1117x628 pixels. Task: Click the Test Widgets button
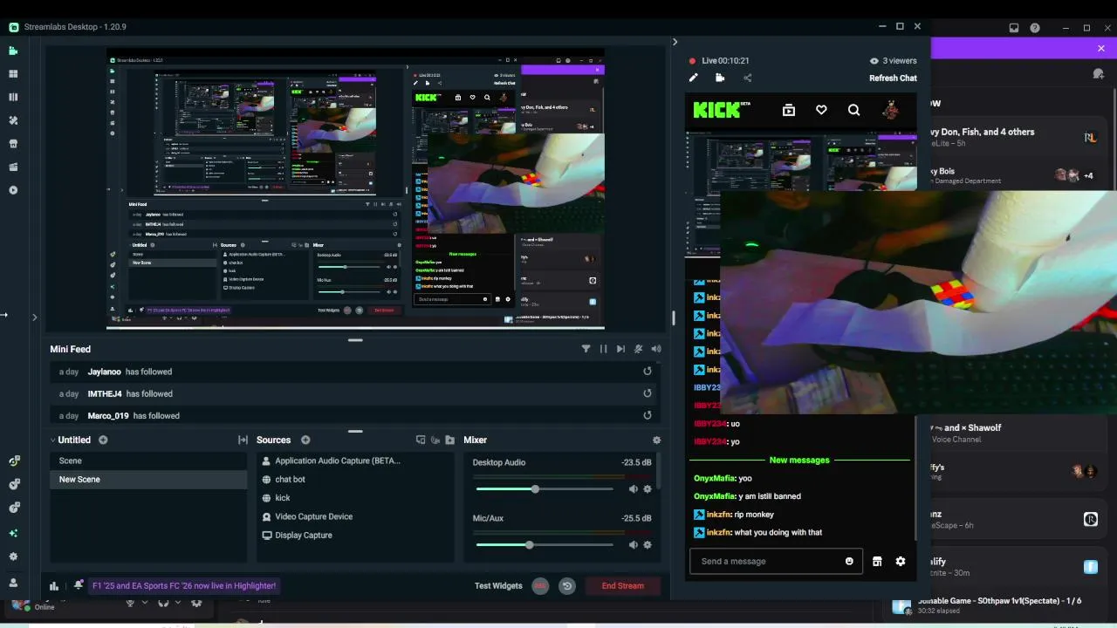click(498, 586)
